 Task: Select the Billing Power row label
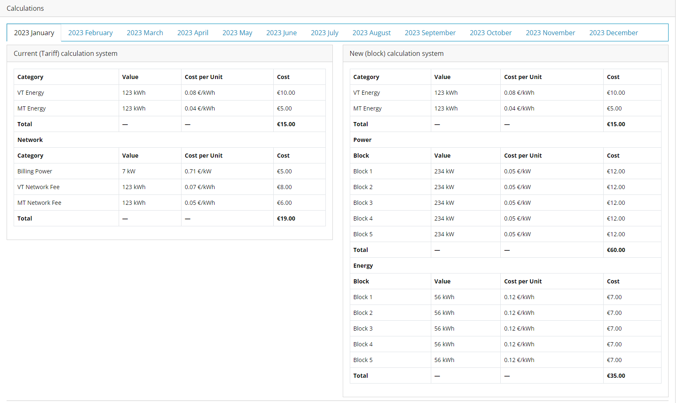[x=35, y=171]
